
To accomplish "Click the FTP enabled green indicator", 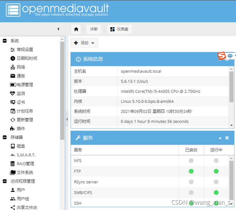I will pos(191,171).
